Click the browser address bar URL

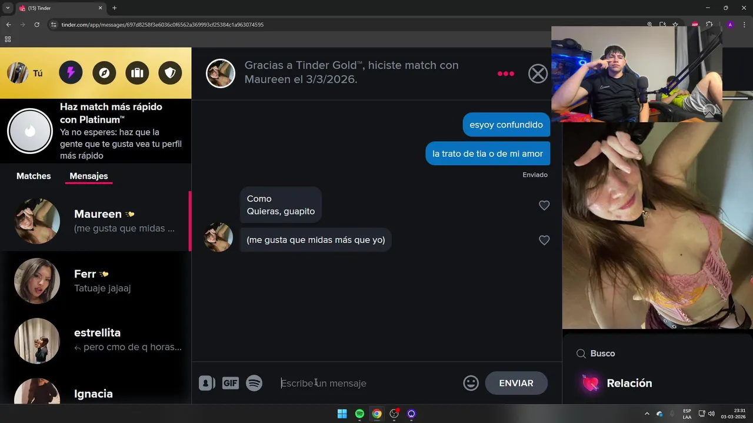click(162, 25)
